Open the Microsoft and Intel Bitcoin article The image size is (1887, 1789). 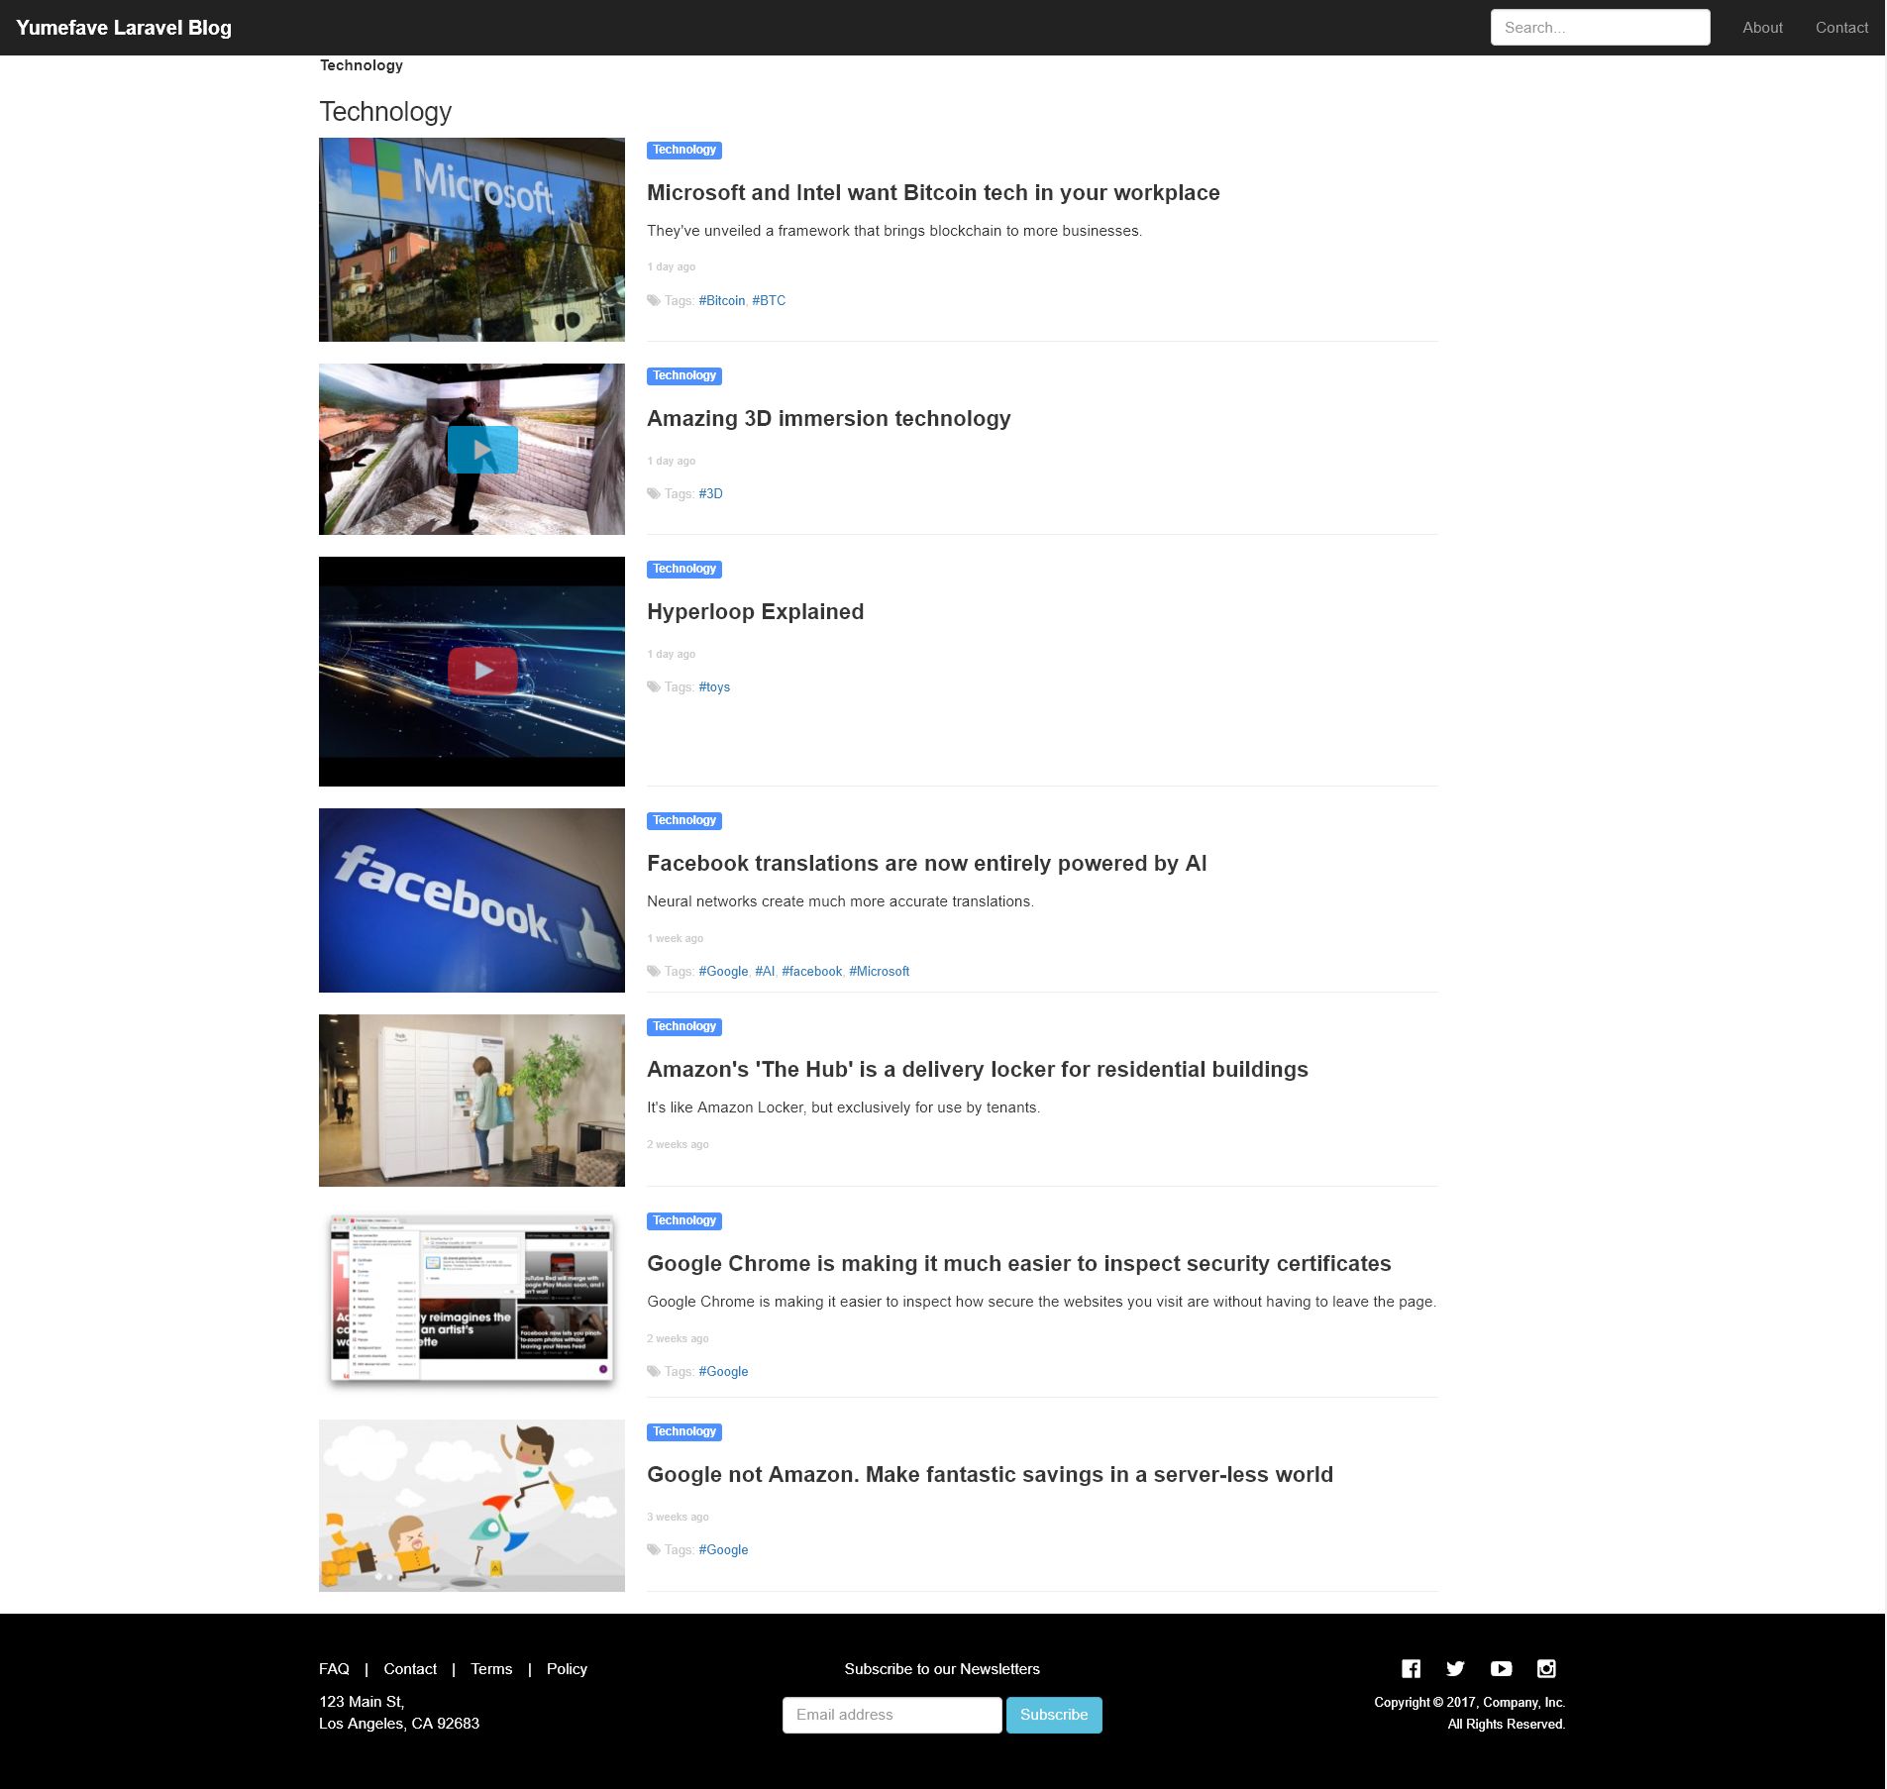pos(933,193)
